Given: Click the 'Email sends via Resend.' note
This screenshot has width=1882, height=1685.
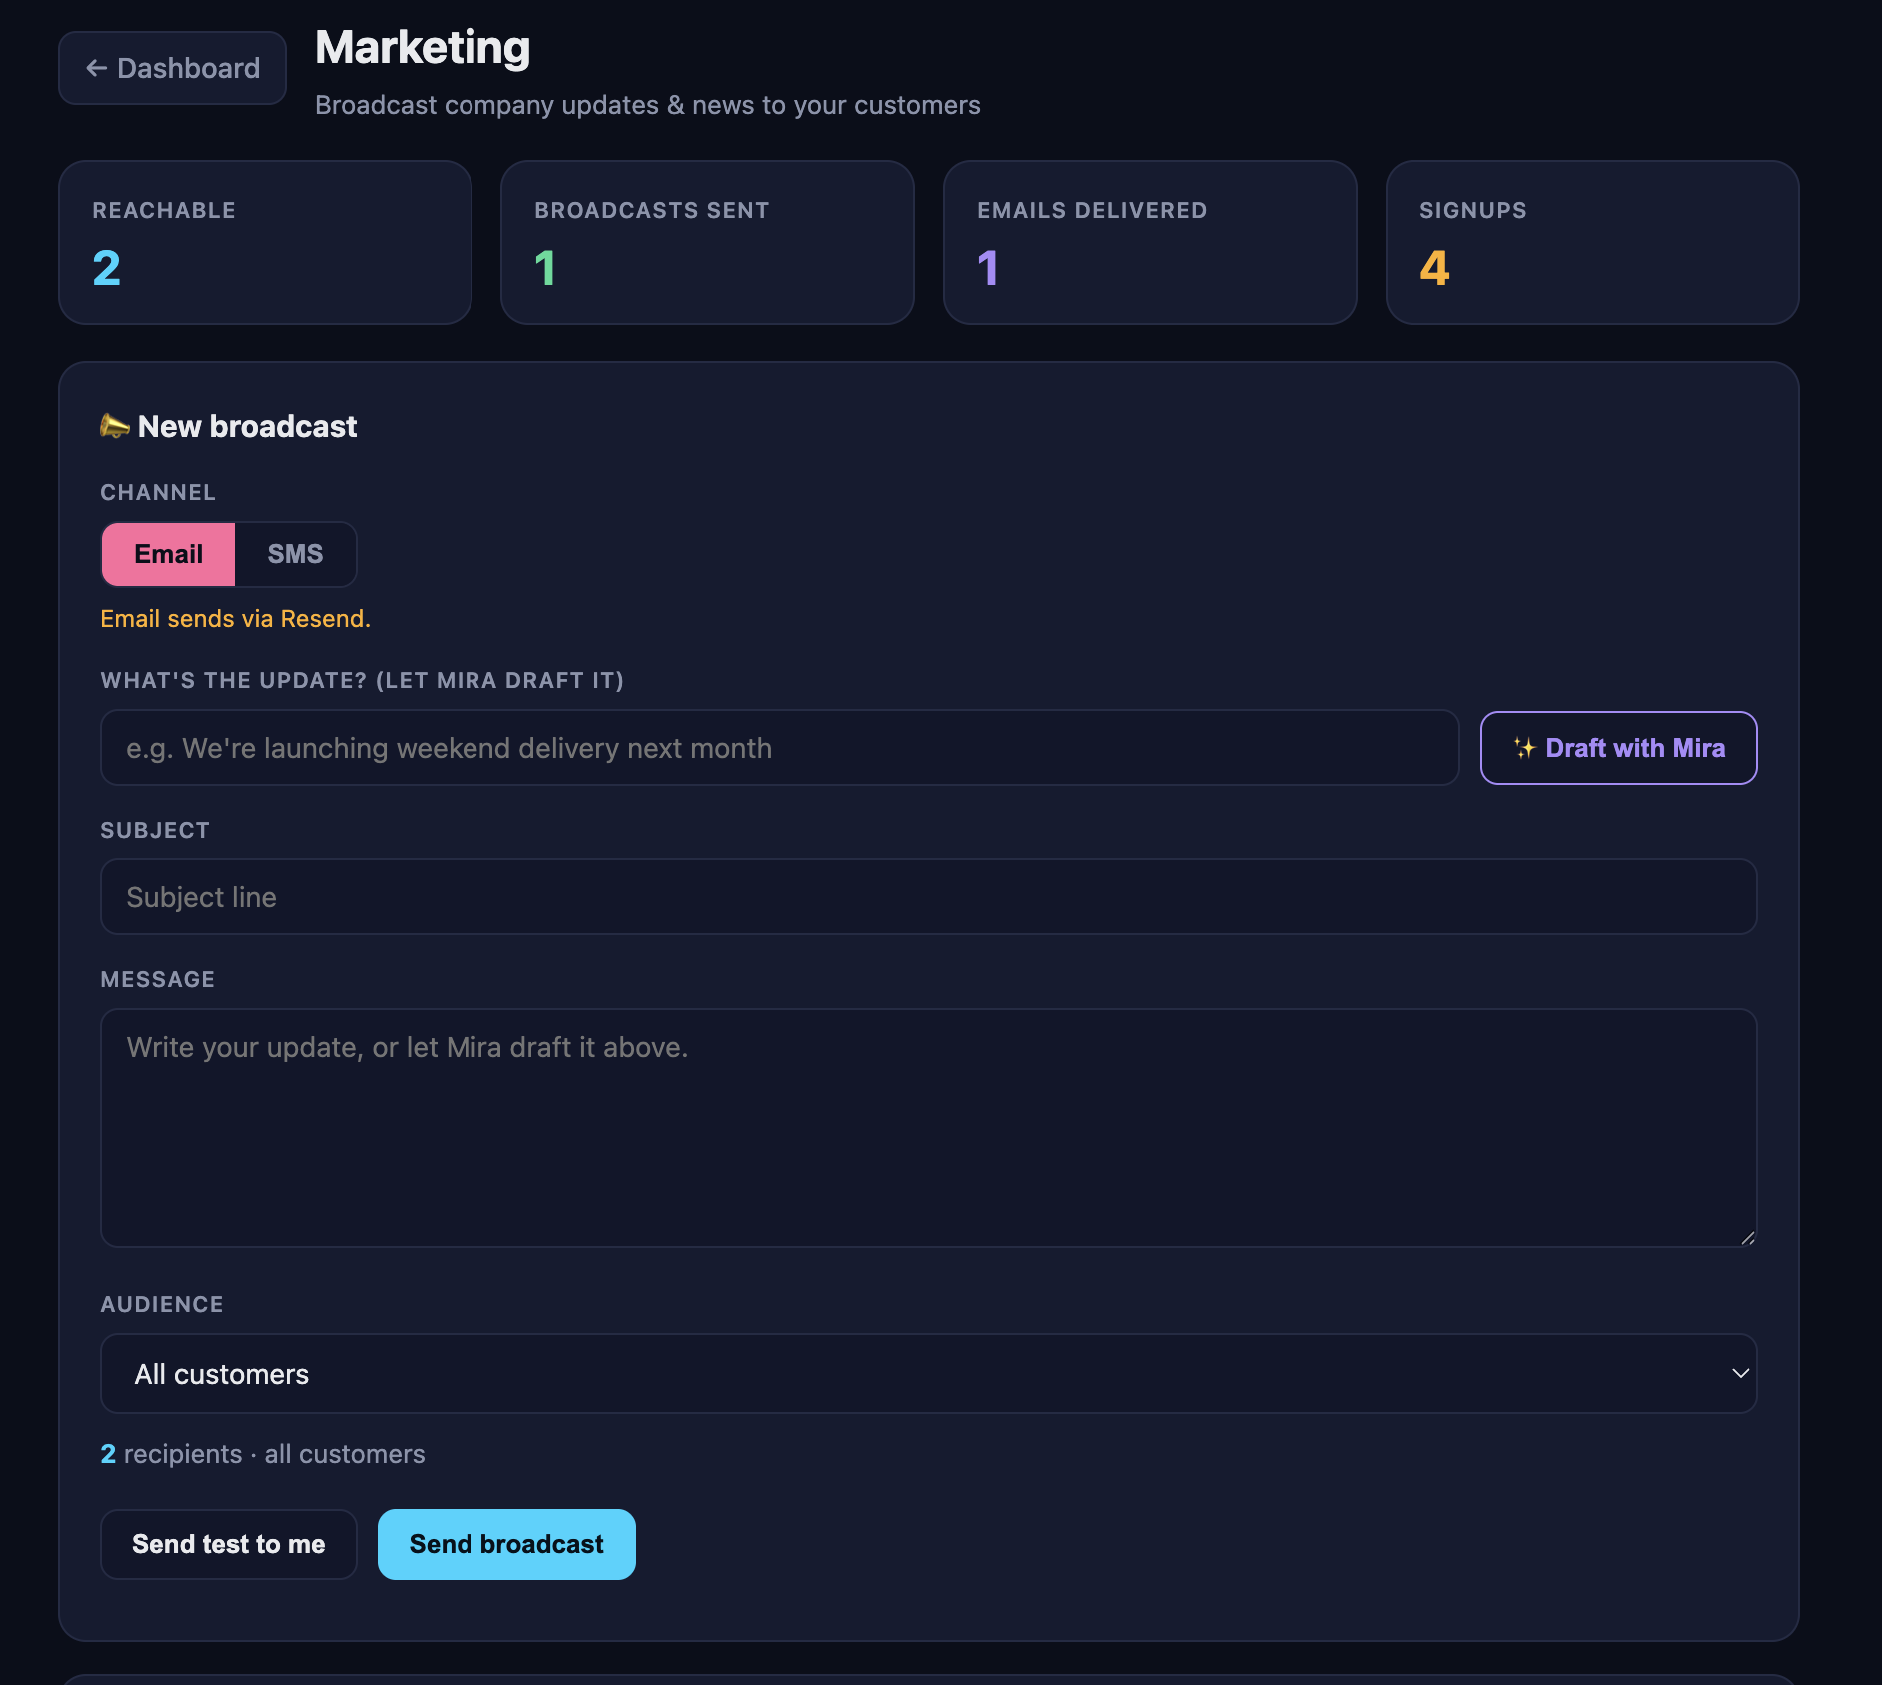Looking at the screenshot, I should coord(235,619).
